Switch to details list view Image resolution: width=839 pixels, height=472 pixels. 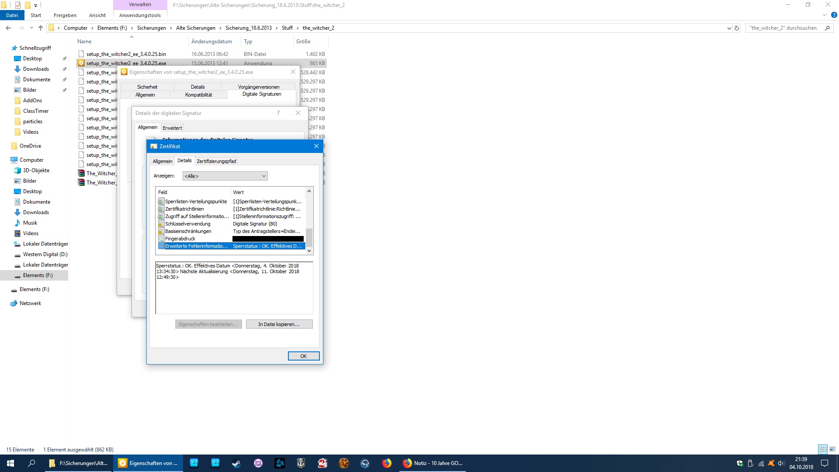pyautogui.click(x=823, y=449)
